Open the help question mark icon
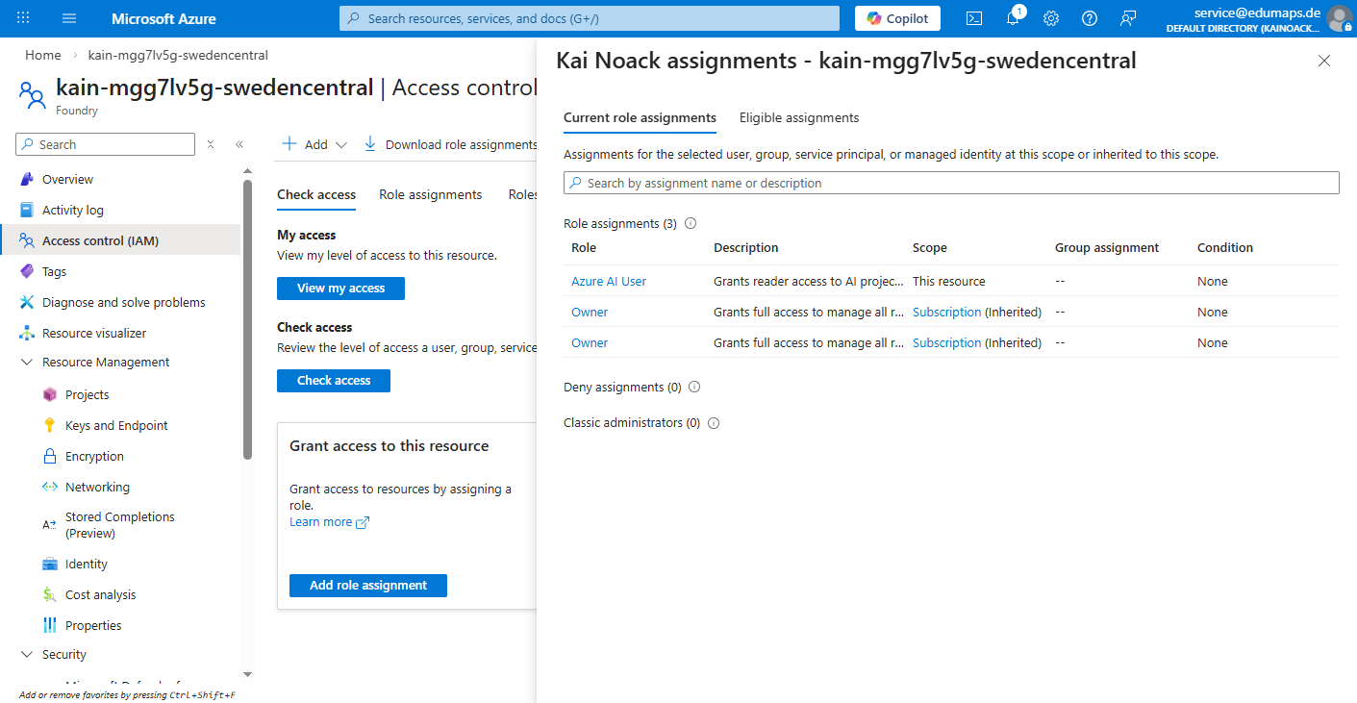Image resolution: width=1357 pixels, height=703 pixels. coord(1090,18)
